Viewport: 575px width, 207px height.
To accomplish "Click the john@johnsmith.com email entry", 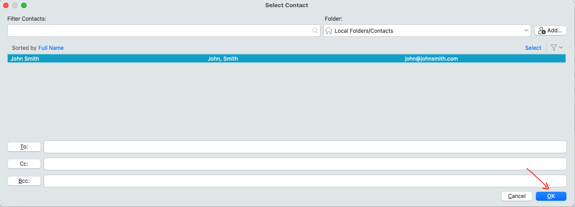I will coord(431,59).
